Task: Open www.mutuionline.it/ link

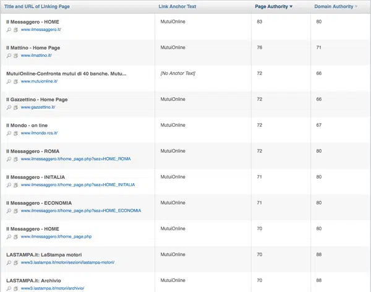Action: coord(40,82)
